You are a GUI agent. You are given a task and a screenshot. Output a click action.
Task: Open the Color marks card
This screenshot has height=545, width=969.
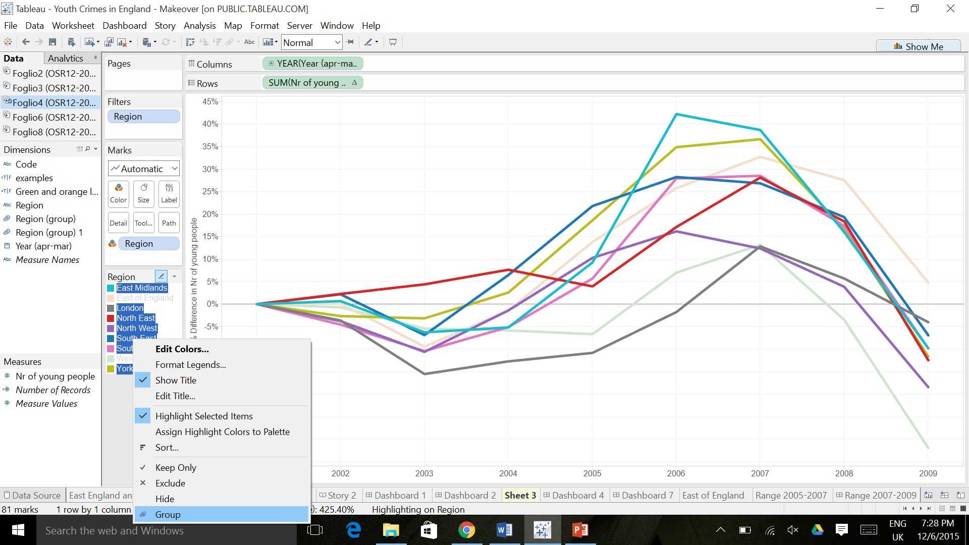[x=118, y=193]
